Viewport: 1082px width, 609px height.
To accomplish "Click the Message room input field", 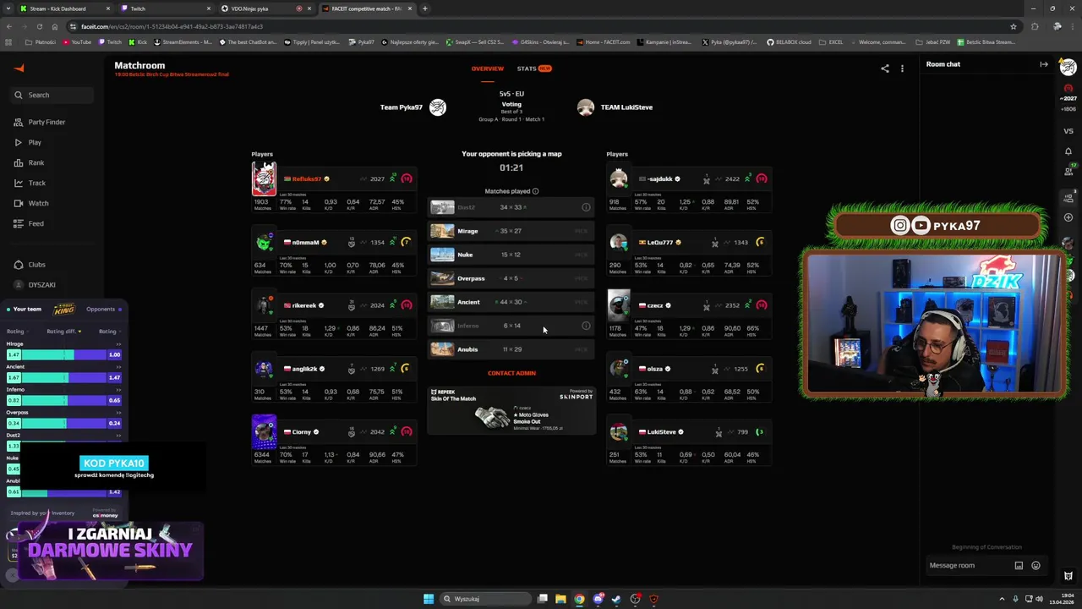I will 968,565.
